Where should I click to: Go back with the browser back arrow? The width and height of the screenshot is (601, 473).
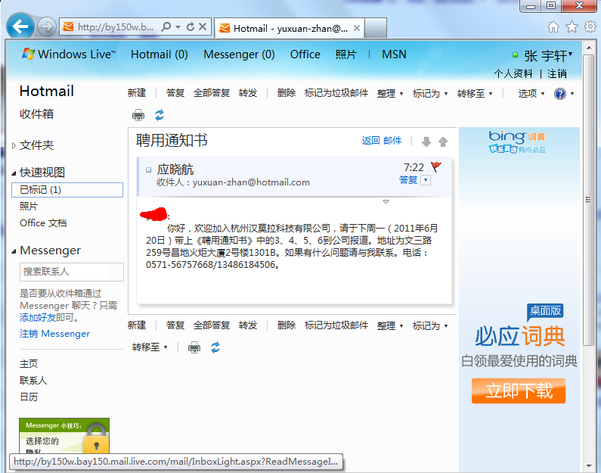tap(20, 26)
